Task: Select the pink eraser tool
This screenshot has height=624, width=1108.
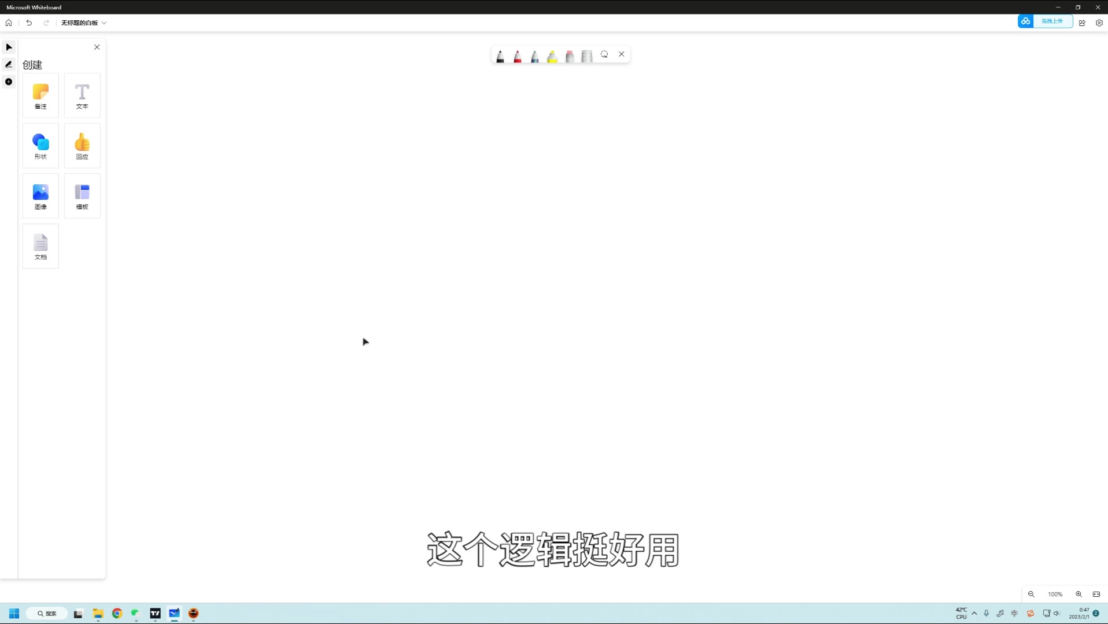Action: [x=570, y=55]
